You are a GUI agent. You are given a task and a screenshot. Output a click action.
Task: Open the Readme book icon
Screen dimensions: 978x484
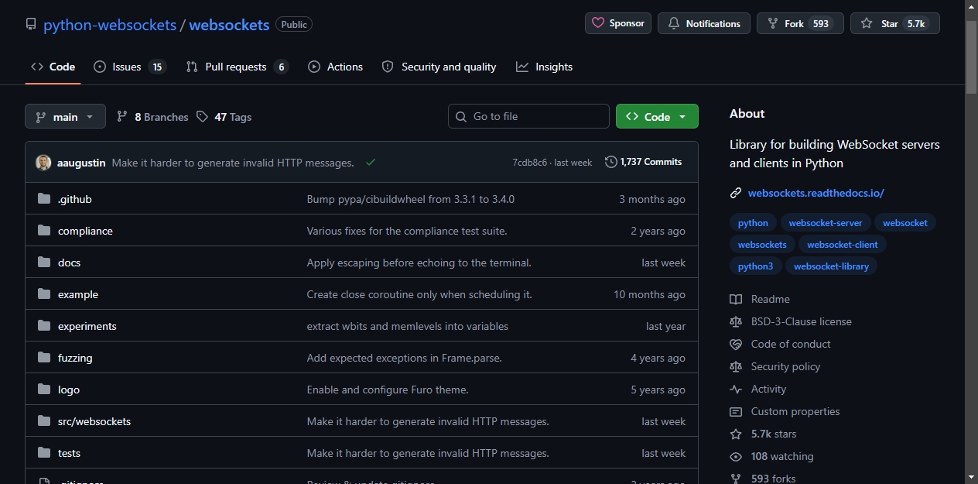coord(736,299)
